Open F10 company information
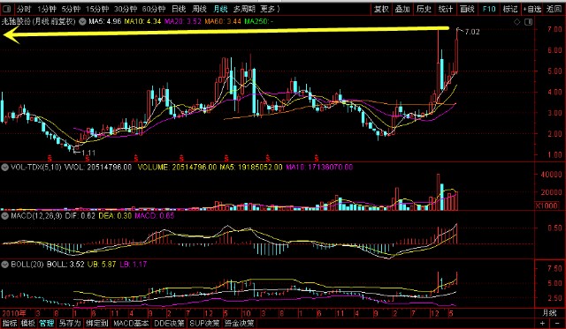The width and height of the screenshot is (566, 329). (x=489, y=9)
